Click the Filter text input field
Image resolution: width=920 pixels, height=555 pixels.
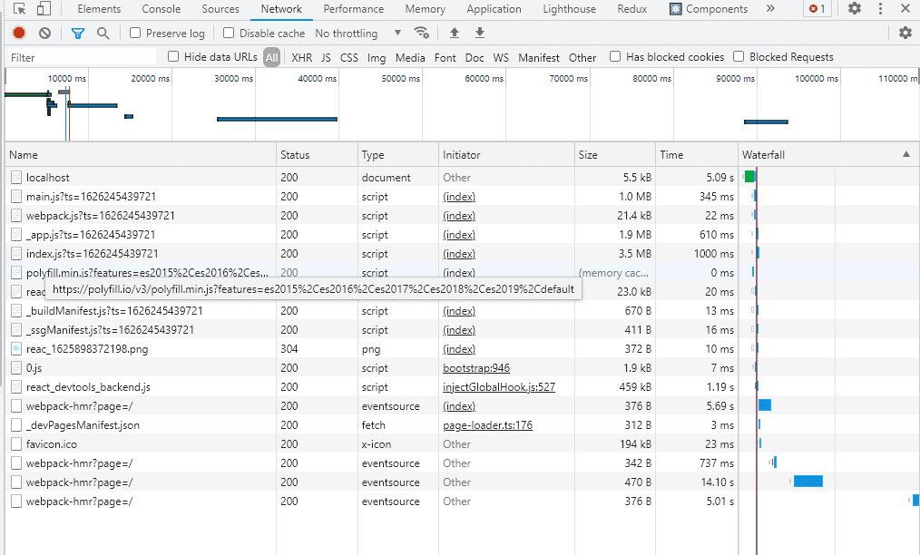tap(82, 57)
